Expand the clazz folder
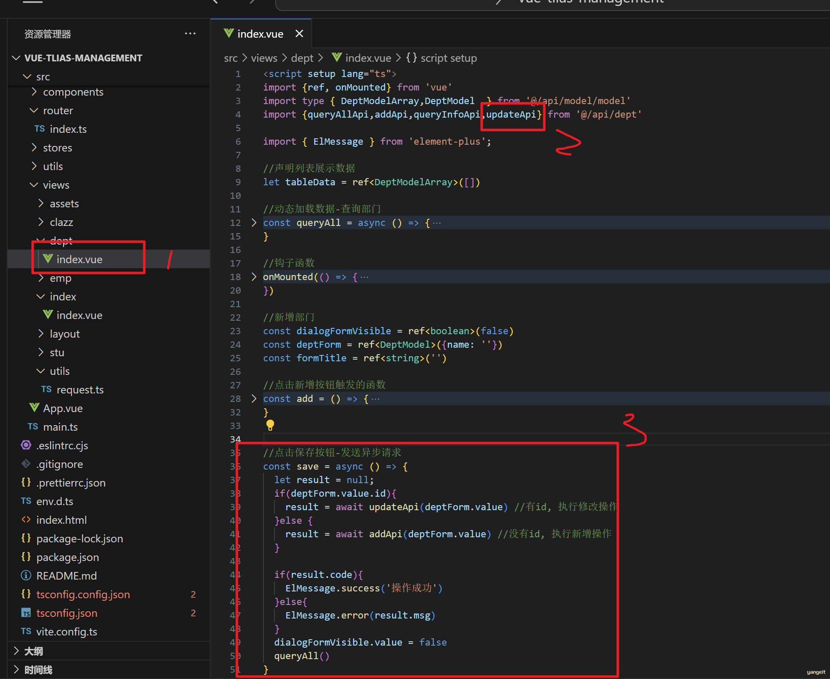 pos(41,222)
